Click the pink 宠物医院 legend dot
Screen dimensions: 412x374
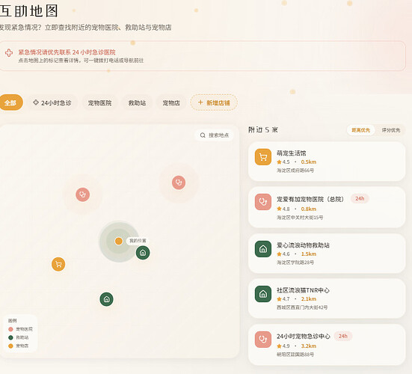[x=10, y=329]
